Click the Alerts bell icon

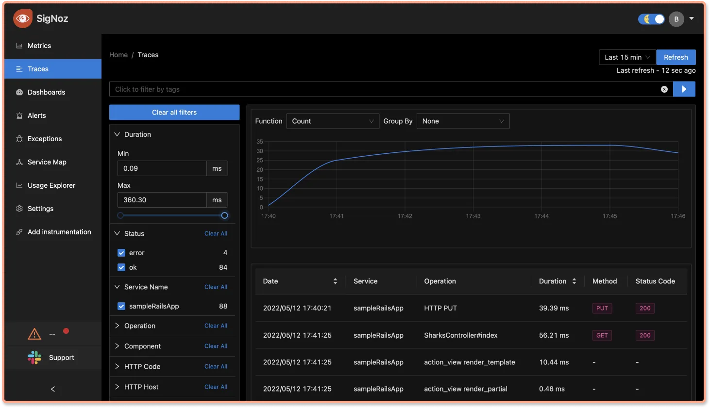19,115
